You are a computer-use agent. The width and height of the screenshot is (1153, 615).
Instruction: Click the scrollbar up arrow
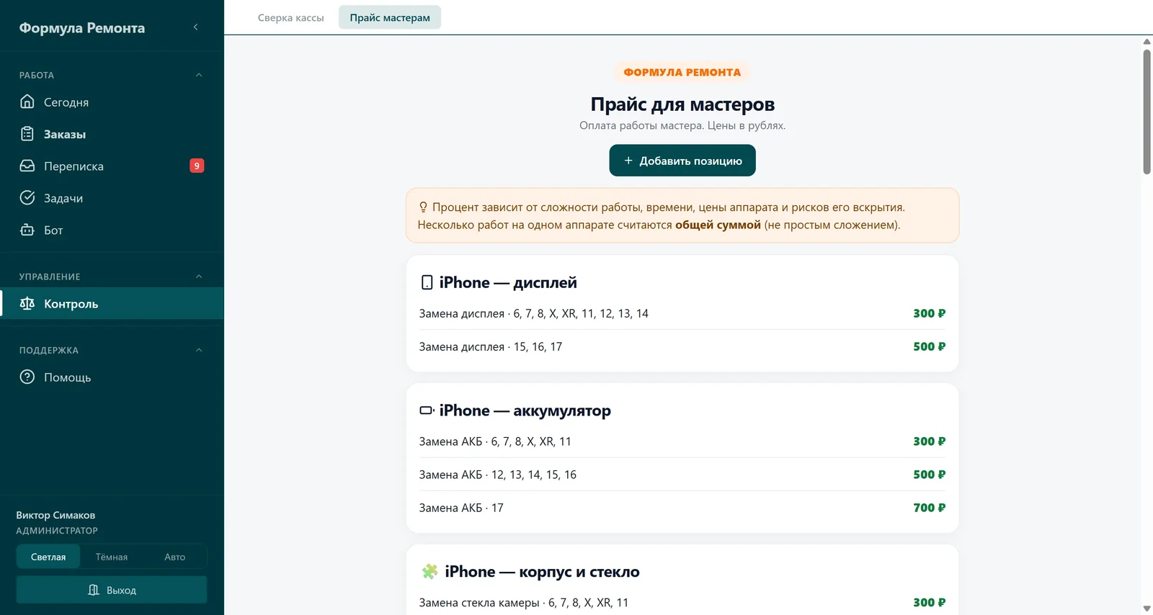(x=1147, y=41)
